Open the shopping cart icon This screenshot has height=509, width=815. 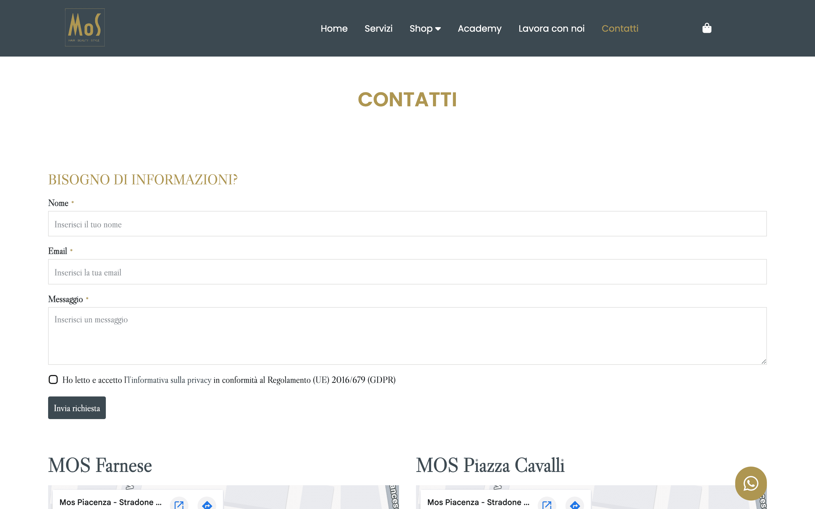[x=707, y=28]
